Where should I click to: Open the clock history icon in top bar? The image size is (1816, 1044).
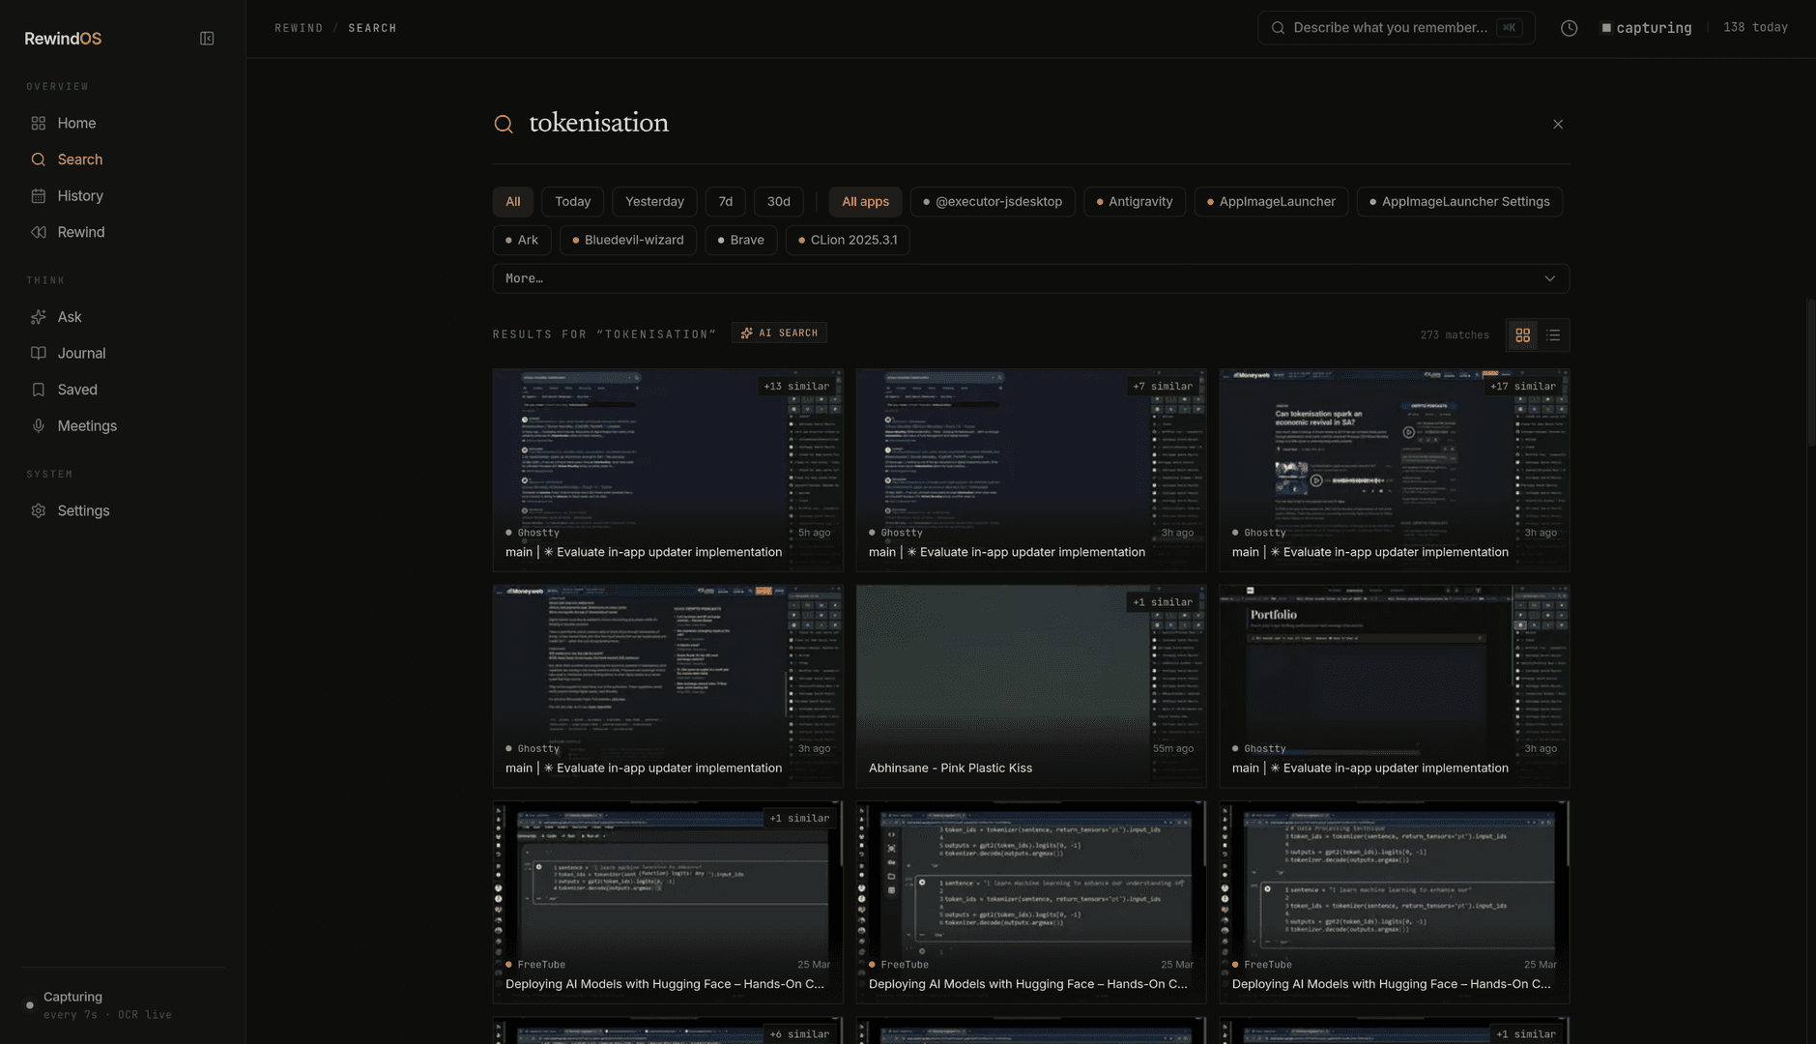[1569, 28]
